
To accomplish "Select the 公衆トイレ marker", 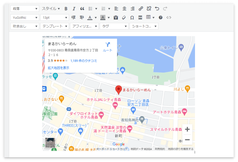I will (181, 47).
